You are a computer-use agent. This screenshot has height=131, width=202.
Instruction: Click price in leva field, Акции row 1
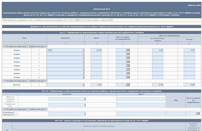(x=189, y=50)
